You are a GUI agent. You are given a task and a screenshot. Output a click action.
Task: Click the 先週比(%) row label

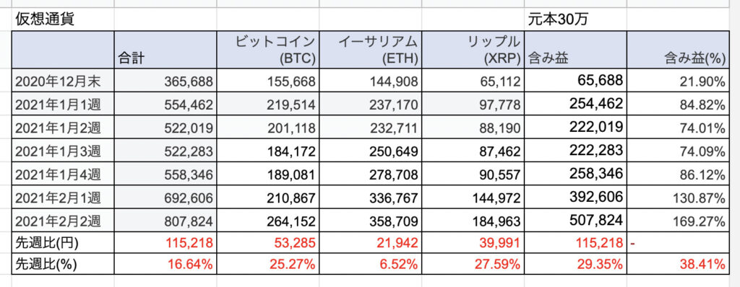[62, 265]
